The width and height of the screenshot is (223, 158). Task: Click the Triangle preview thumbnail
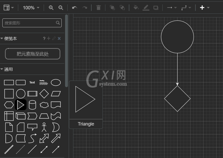pyautogui.click(x=85, y=99)
